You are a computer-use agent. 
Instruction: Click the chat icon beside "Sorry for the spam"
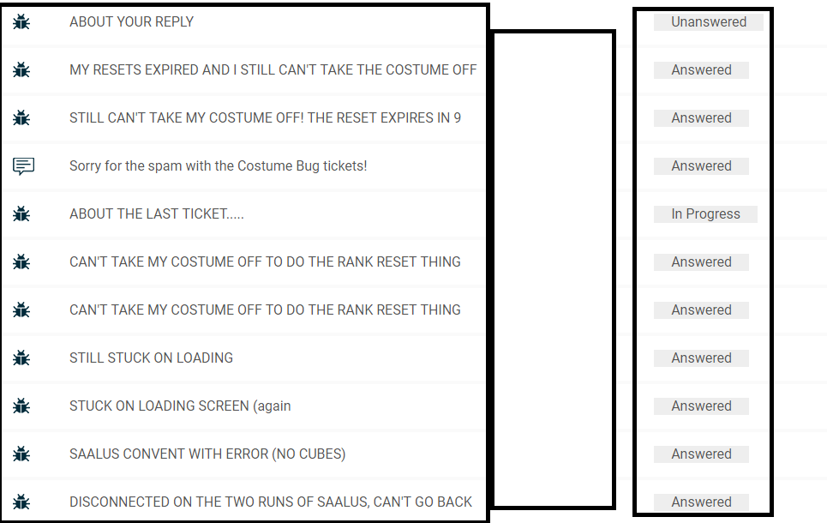pyautogui.click(x=23, y=166)
